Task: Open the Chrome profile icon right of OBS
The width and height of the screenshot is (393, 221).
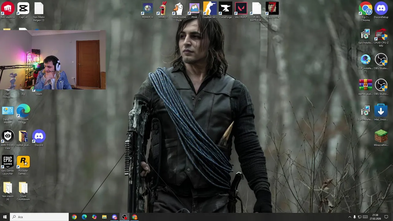Action: (134, 217)
